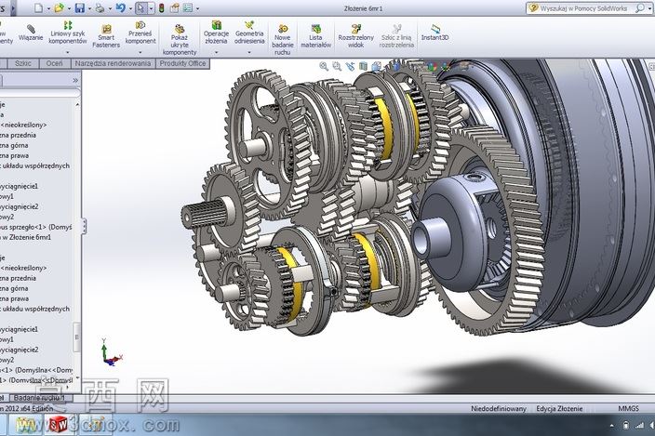Open Lista materiałów
Image resolution: width=655 pixels, height=436 pixels.
315,36
